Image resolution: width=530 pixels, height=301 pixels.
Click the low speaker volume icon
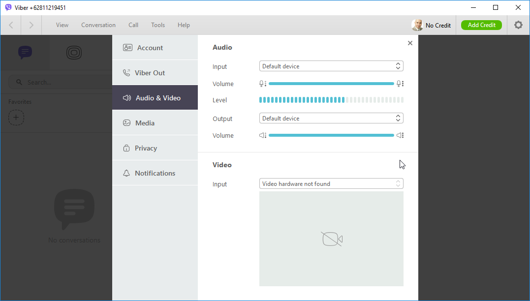pyautogui.click(x=263, y=135)
